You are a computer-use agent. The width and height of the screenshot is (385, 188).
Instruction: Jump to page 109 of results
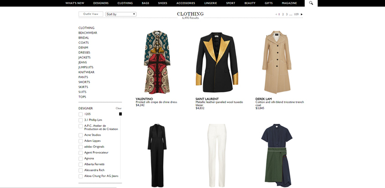point(296,15)
